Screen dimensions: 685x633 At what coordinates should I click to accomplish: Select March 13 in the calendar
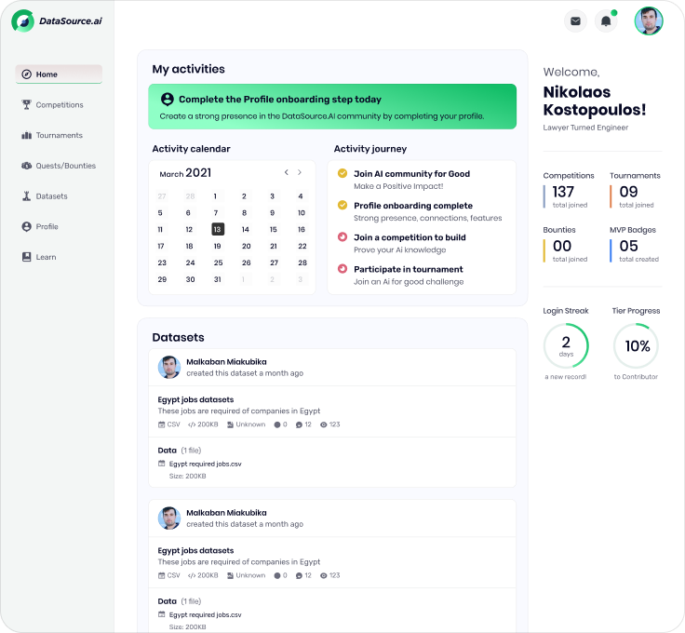click(x=217, y=229)
